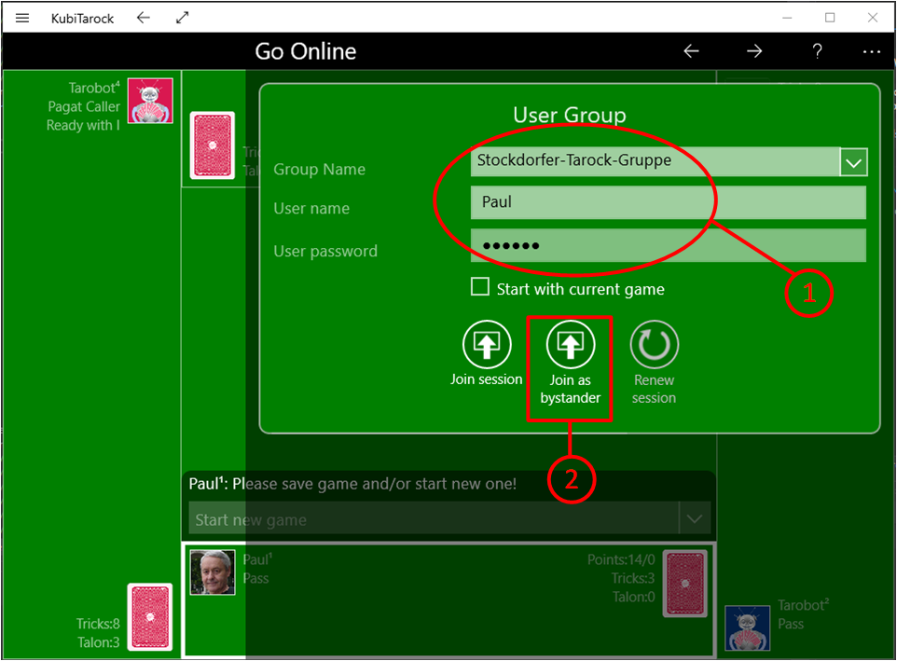Enable Start with current game checkbox
897x661 pixels.
480,287
